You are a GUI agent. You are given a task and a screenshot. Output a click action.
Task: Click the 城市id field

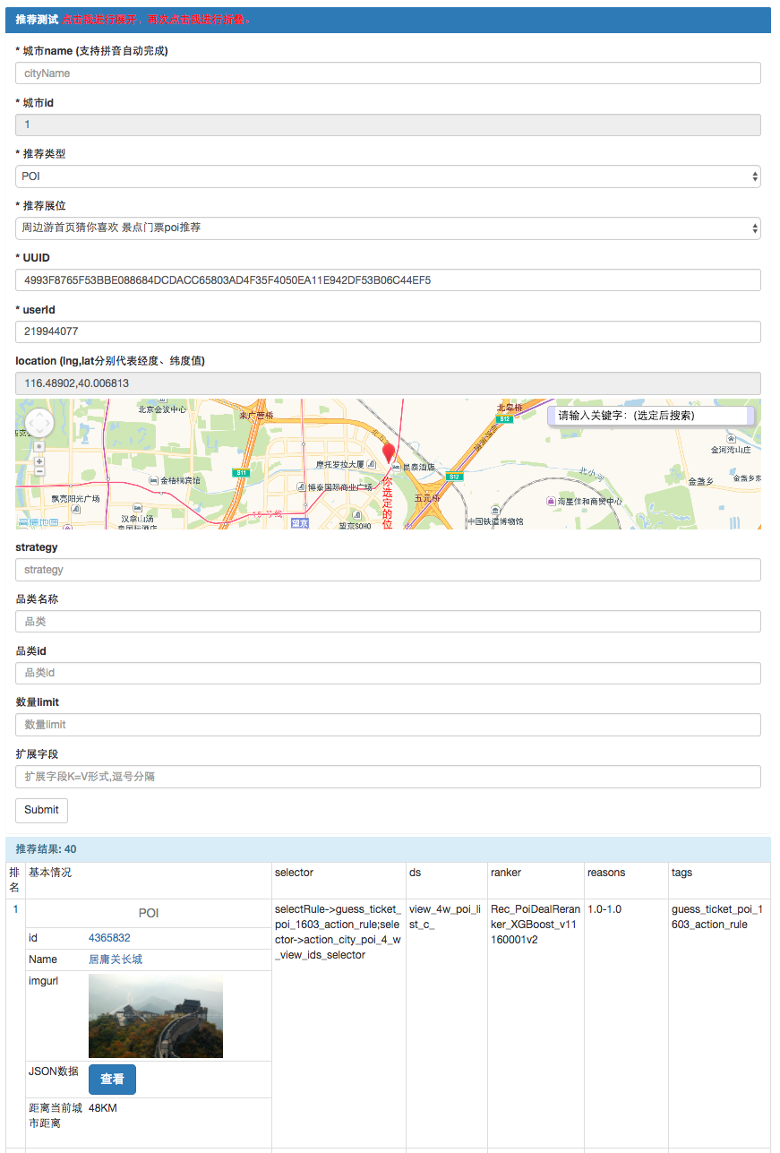388,125
